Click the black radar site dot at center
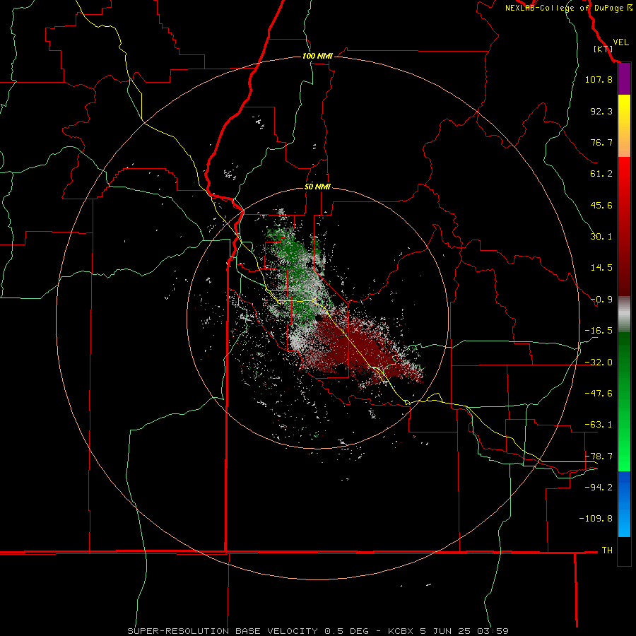The height and width of the screenshot is (636, 636). pyautogui.click(x=318, y=318)
